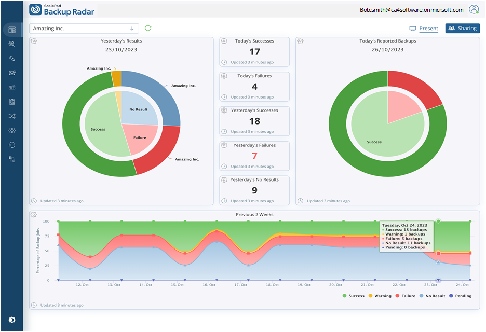The image size is (486, 332).
Task: Click the red Yesterday's Failures count 7
Action: coord(254,156)
